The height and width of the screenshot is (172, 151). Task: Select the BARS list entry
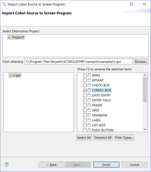coord(96,75)
